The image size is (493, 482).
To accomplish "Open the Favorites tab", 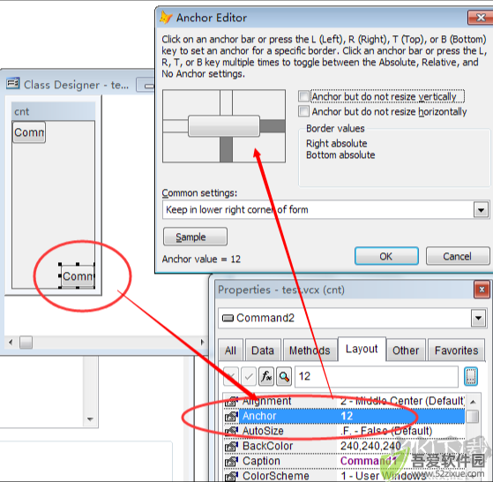I will tap(456, 350).
